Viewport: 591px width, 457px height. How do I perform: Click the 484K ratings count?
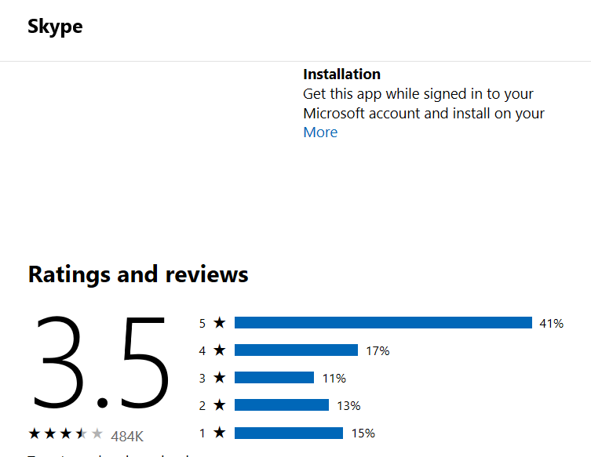(x=127, y=437)
